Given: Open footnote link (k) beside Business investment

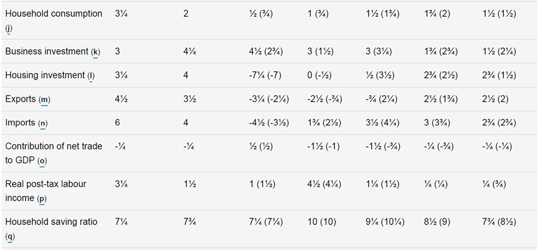Looking at the screenshot, I should point(95,52).
